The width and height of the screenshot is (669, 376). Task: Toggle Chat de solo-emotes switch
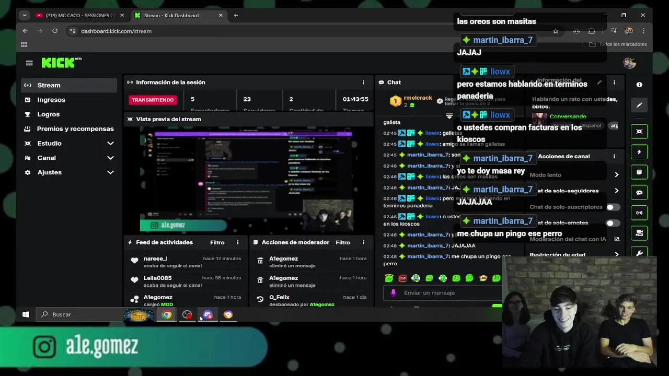click(613, 223)
